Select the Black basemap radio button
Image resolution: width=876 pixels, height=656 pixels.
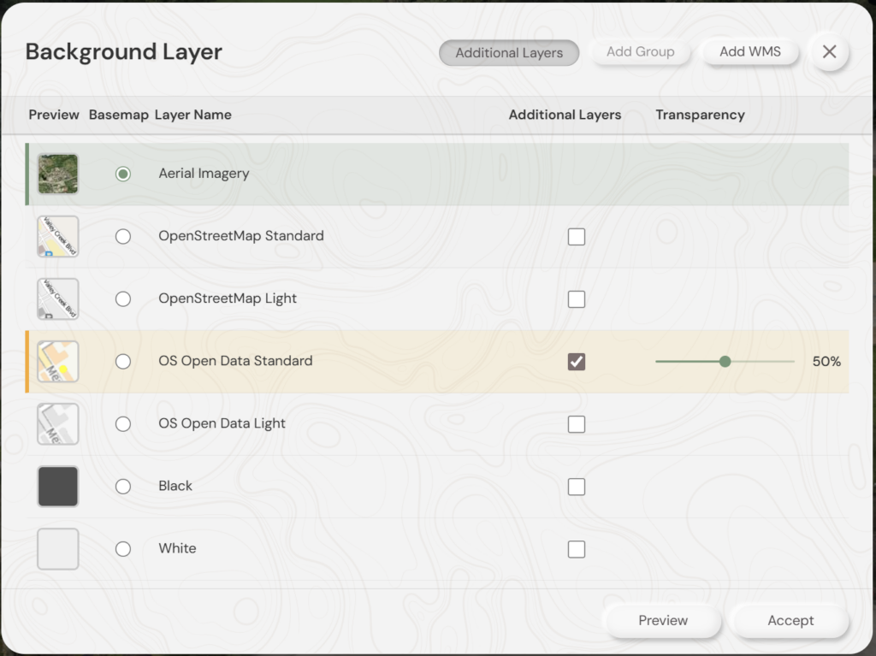(x=123, y=486)
